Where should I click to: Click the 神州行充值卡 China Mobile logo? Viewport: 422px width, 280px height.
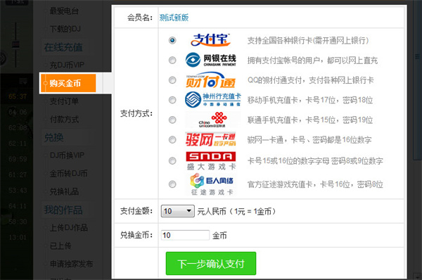pyautogui.click(x=213, y=99)
